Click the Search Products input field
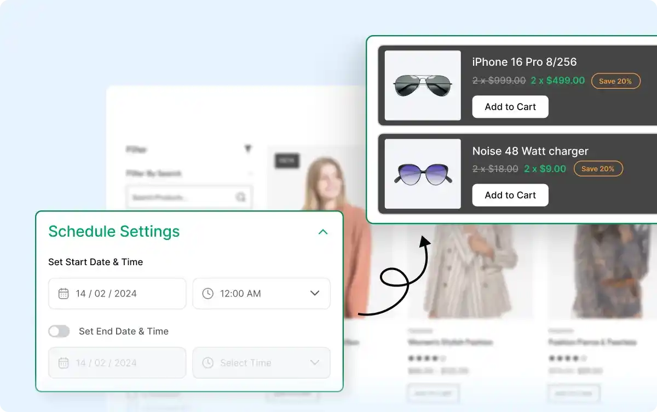Image resolution: width=657 pixels, height=412 pixels. (x=181, y=196)
